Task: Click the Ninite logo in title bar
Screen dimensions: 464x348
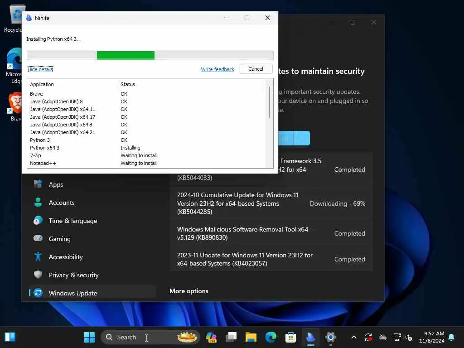Action: [x=29, y=18]
